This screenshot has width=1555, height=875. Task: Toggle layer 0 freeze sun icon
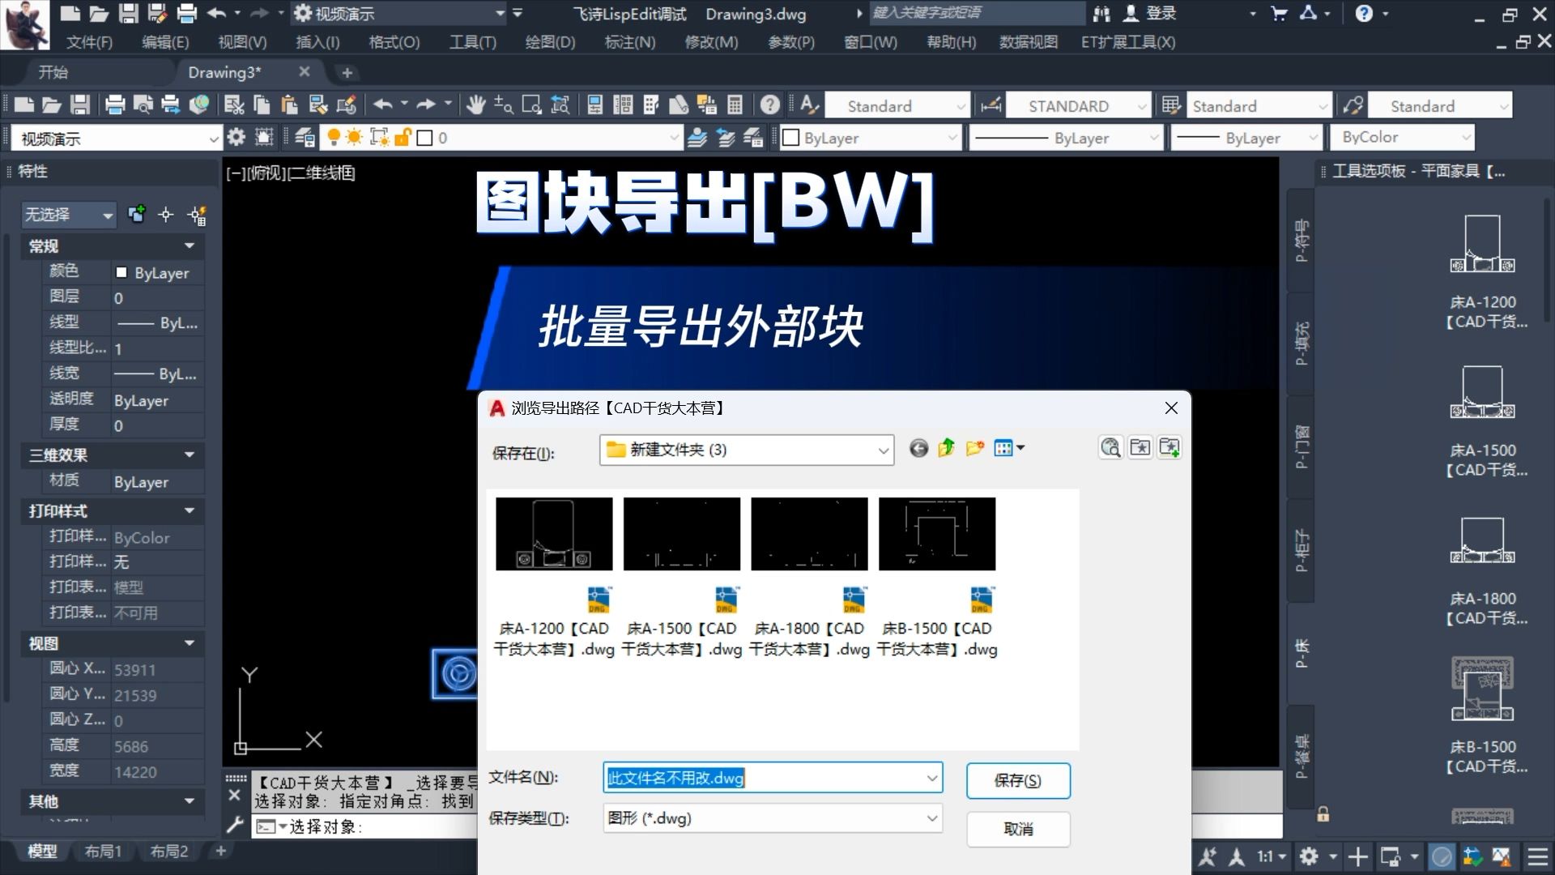(x=354, y=137)
